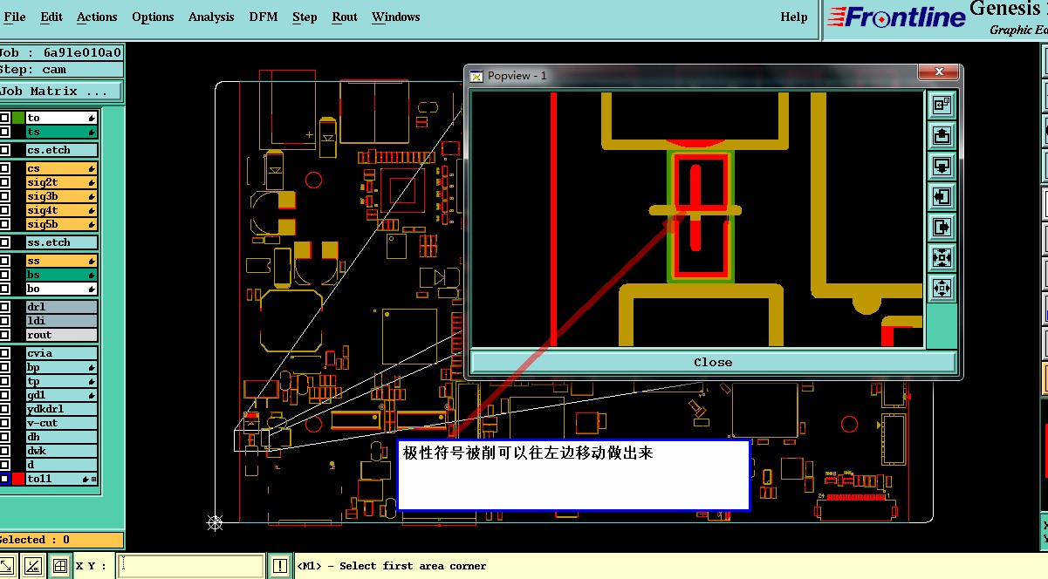Expand the DFM menu

click(263, 17)
